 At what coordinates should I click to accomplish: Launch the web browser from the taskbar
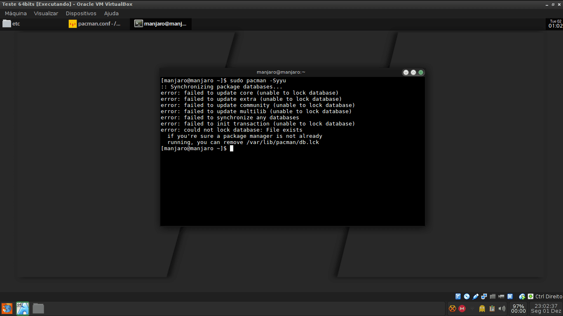tap(7, 308)
